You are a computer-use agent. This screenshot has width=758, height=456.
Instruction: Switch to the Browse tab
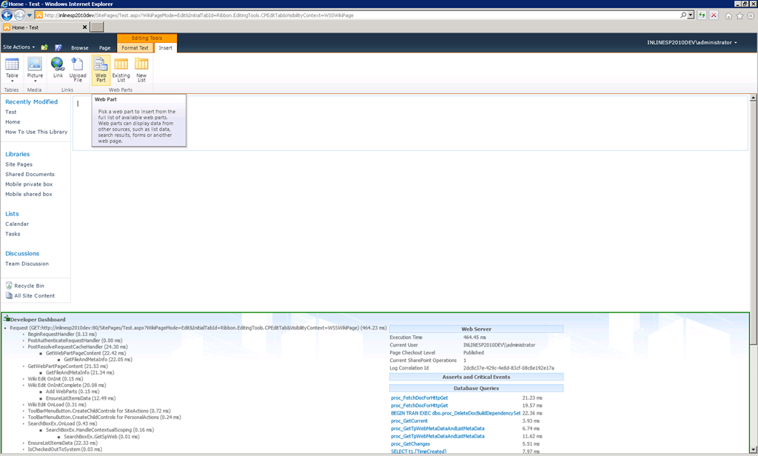tap(80, 48)
